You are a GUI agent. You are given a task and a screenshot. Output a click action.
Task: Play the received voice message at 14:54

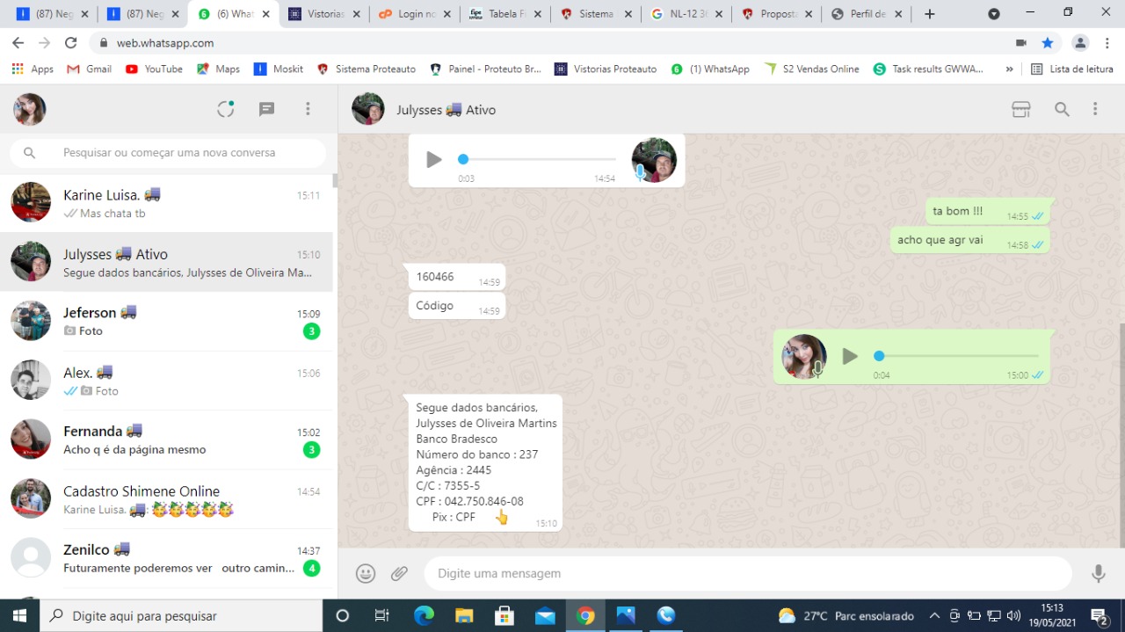pyautogui.click(x=434, y=159)
